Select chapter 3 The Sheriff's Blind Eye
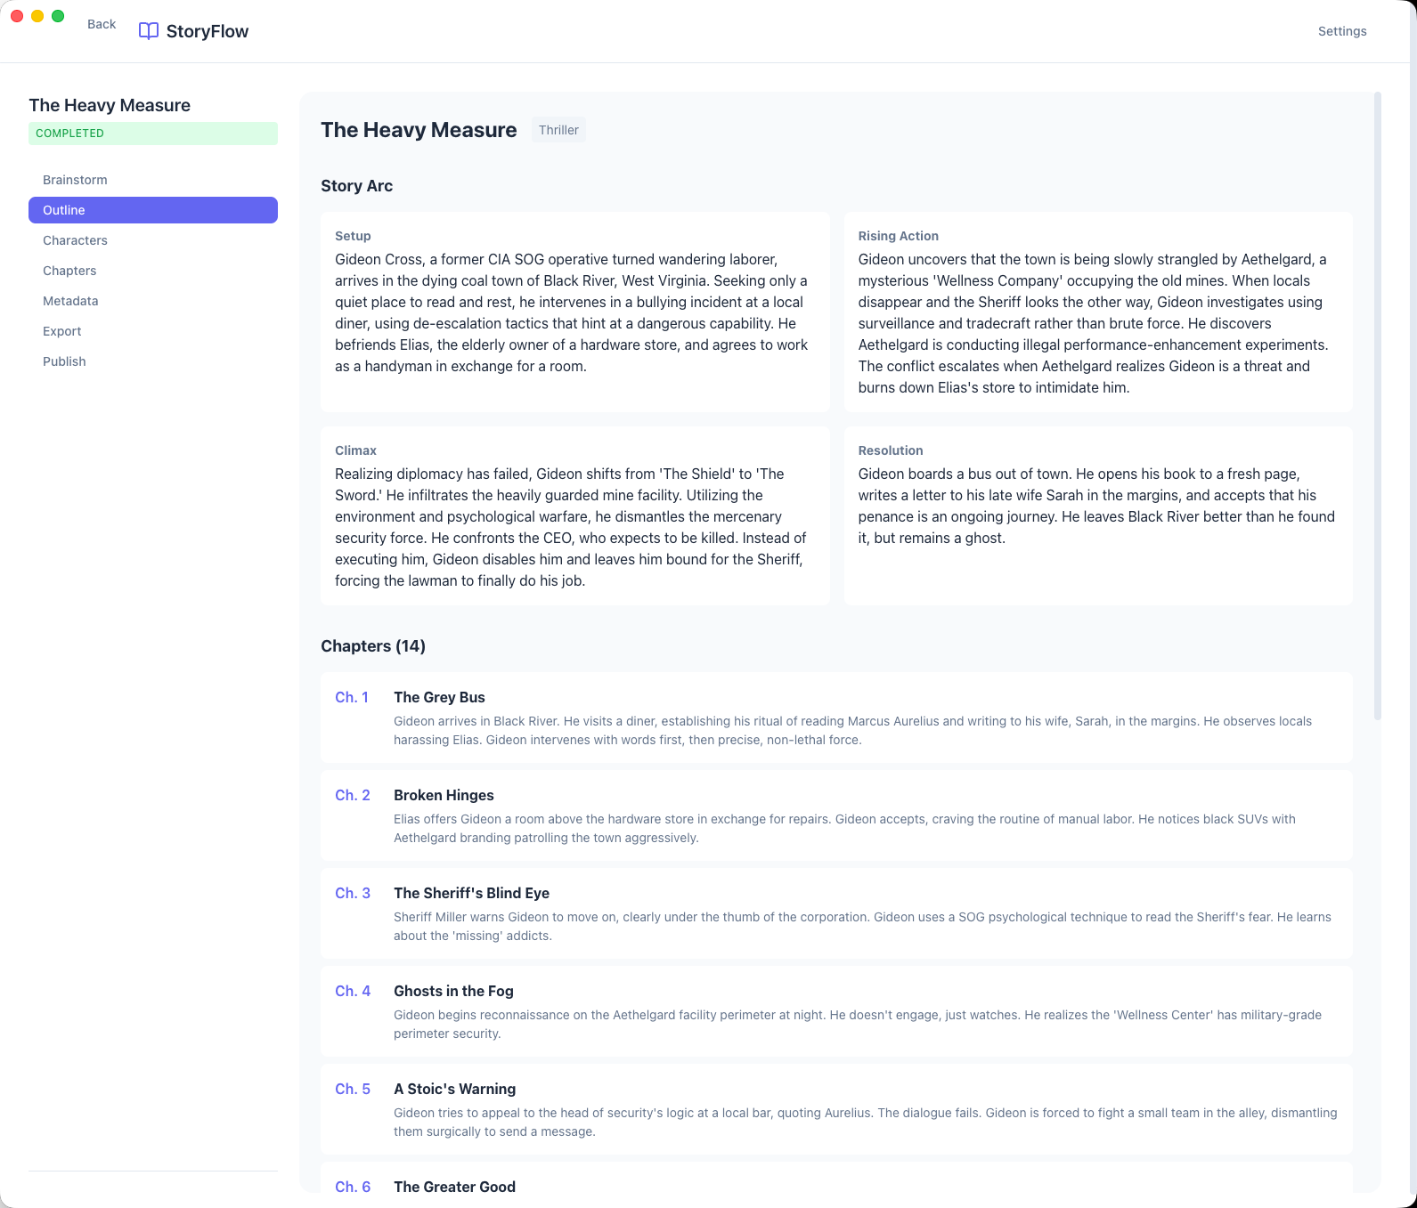 tap(835, 913)
